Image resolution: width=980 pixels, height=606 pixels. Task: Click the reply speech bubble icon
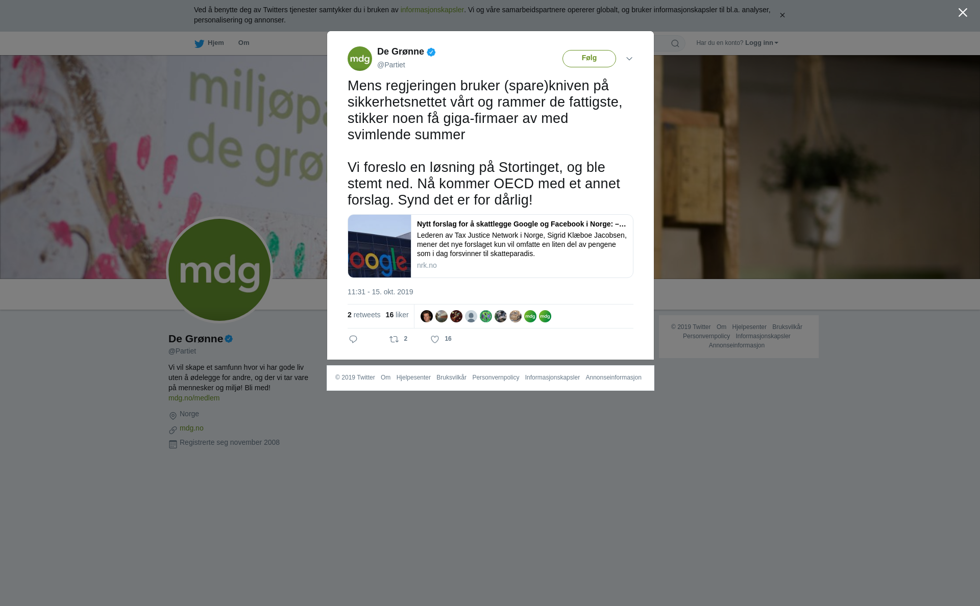[353, 339]
